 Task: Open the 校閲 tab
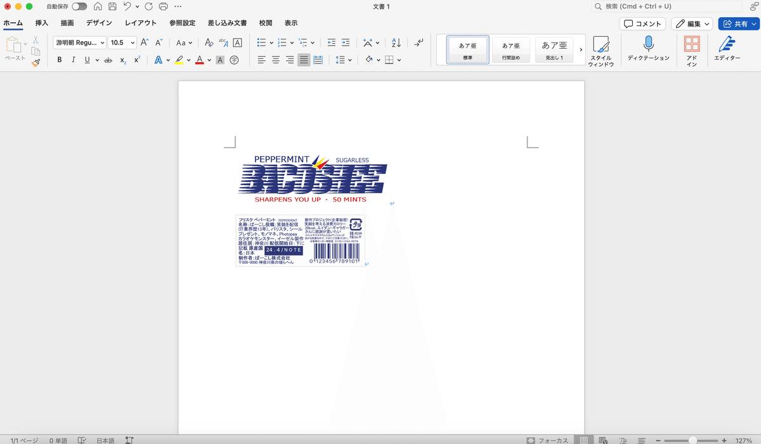click(266, 23)
